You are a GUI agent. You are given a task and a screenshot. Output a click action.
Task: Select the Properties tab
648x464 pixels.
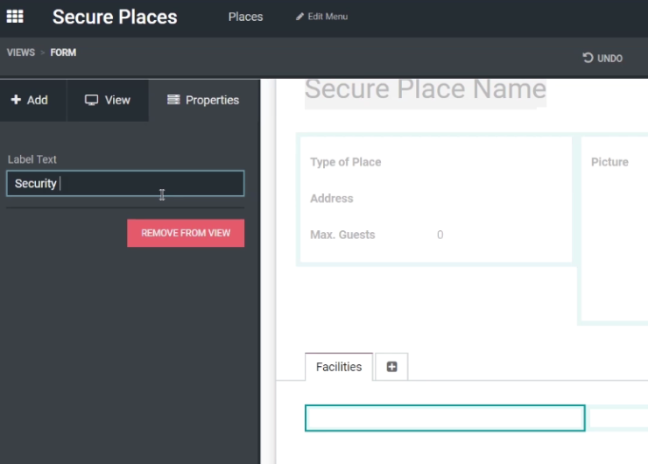203,100
